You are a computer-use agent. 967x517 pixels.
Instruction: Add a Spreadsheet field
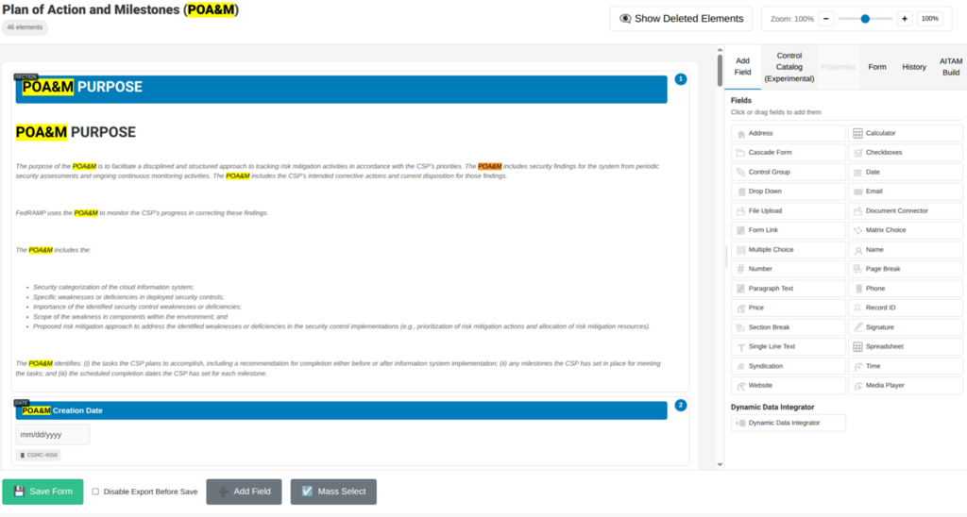pos(905,346)
